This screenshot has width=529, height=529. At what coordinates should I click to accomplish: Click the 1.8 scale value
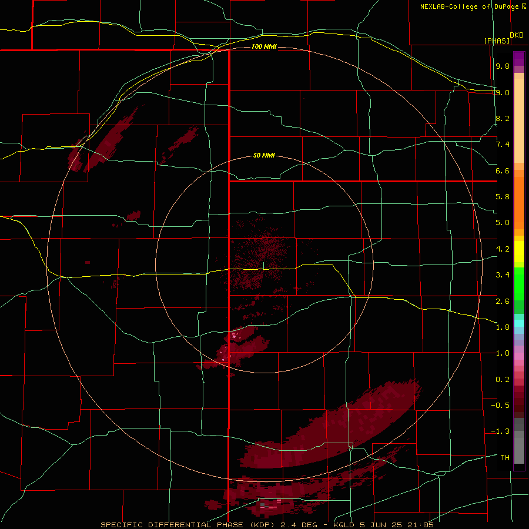(x=503, y=327)
